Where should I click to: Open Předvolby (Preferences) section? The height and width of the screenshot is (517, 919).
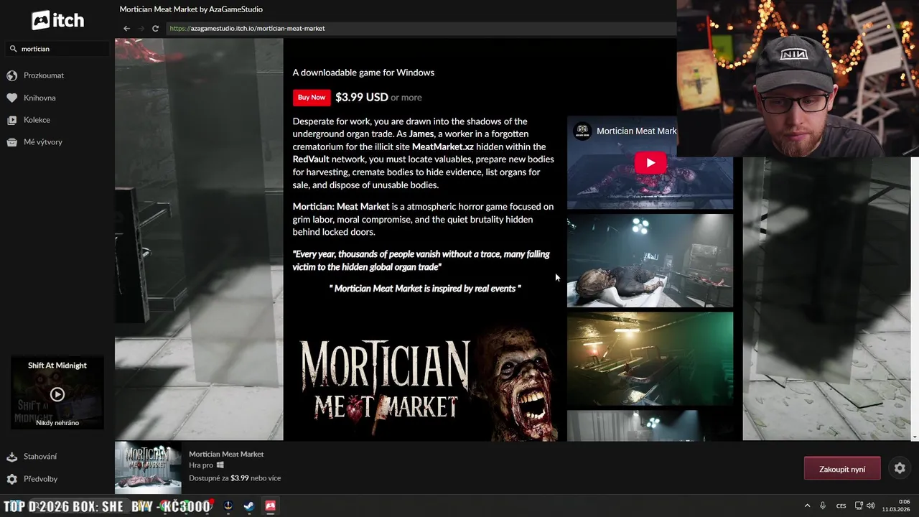coord(40,479)
